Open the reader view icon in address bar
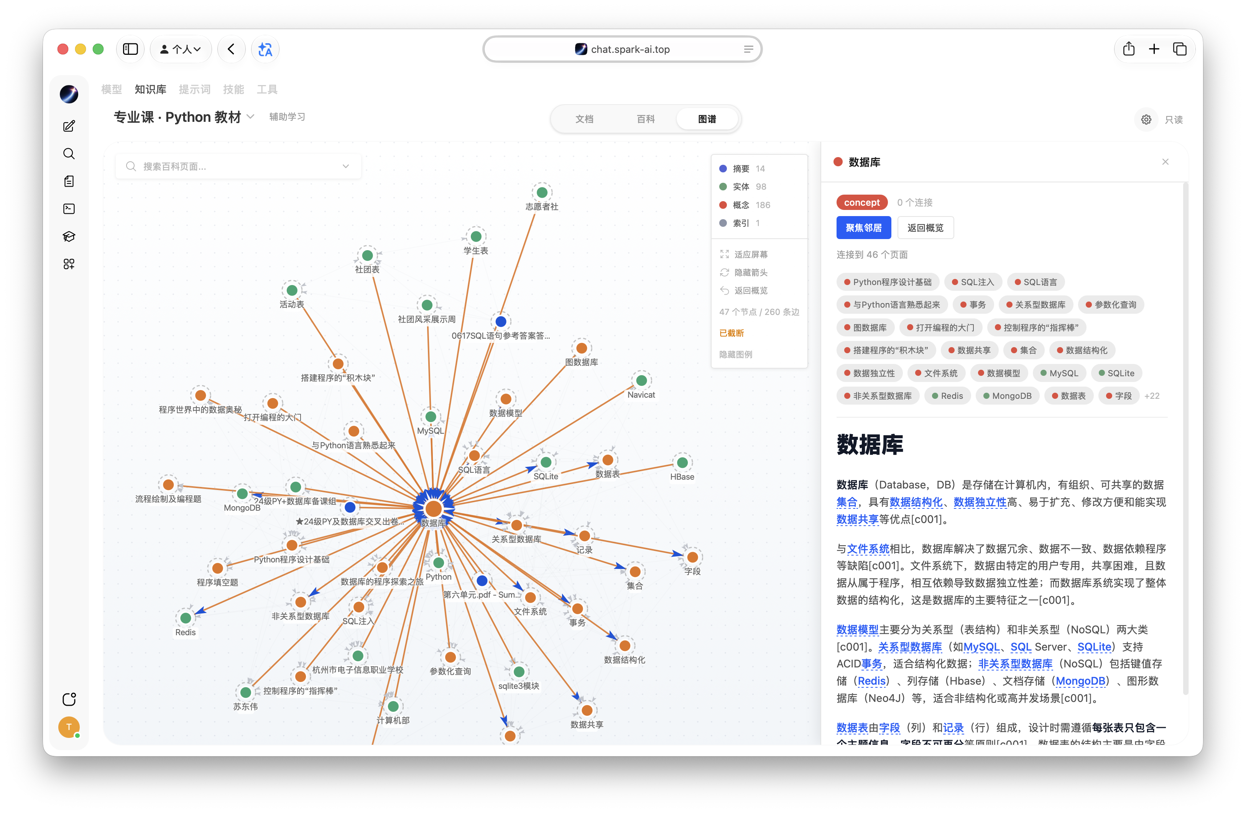This screenshot has width=1246, height=813. pyautogui.click(x=748, y=49)
